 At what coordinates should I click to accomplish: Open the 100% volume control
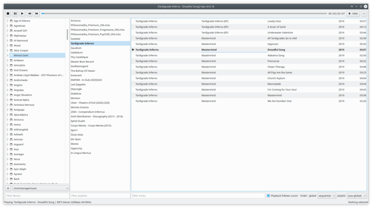click(353, 13)
